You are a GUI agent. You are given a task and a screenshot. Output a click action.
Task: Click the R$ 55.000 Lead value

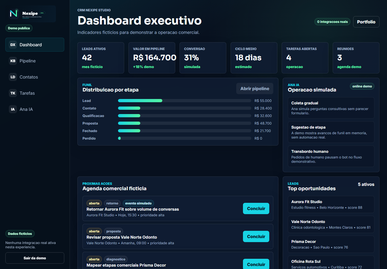(x=263, y=101)
